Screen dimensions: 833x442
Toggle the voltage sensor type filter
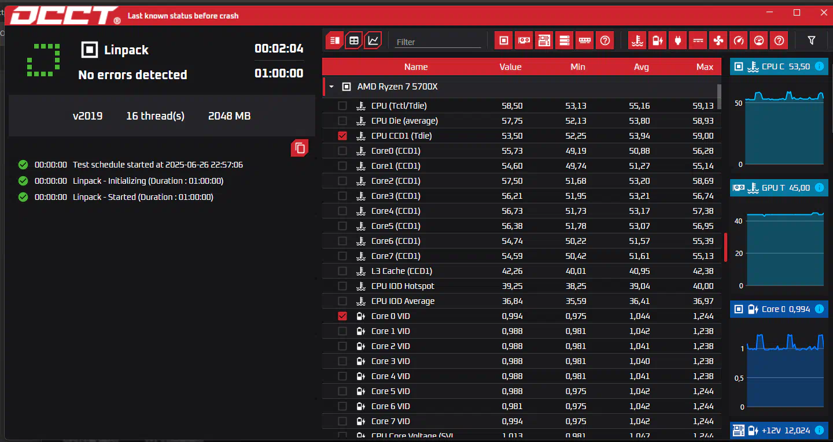click(x=658, y=40)
